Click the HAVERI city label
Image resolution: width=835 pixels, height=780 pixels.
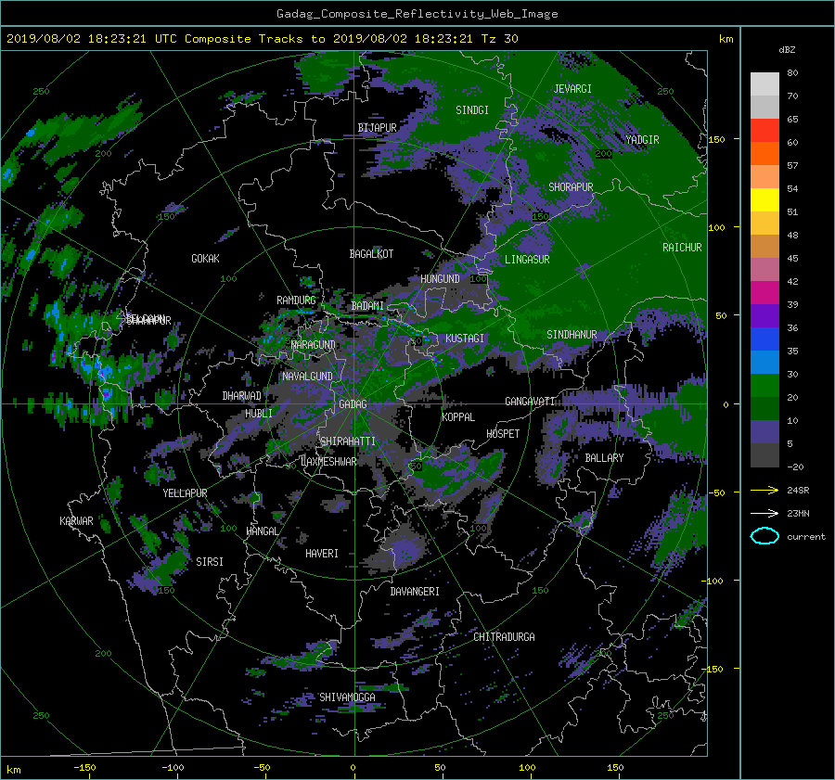pos(322,555)
